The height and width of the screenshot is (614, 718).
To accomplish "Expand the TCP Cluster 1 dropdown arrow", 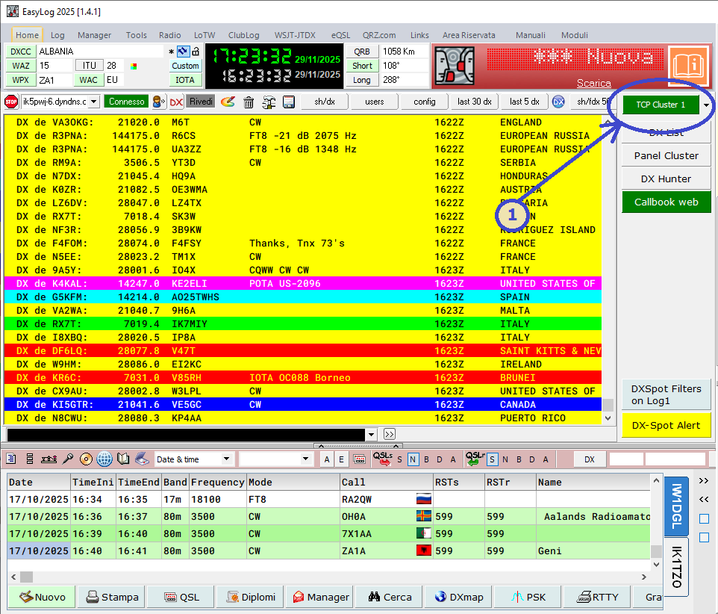I will 706,105.
